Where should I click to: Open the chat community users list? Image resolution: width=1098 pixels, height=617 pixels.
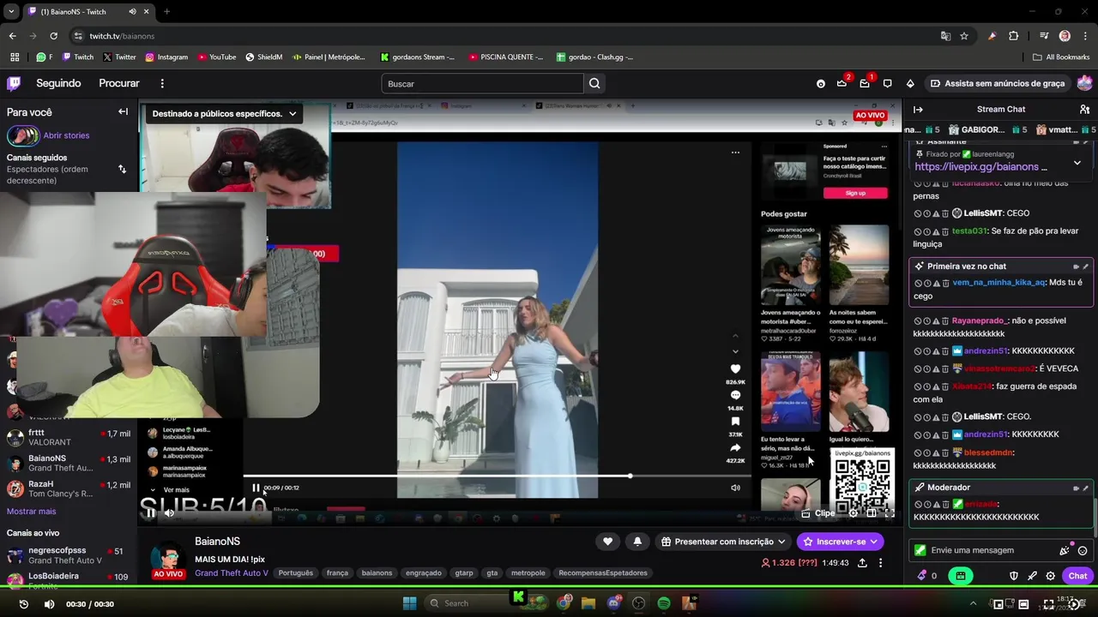1084,110
